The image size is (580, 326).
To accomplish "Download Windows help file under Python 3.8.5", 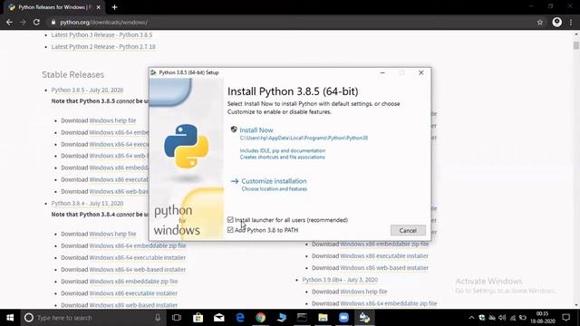I will [x=112, y=120].
